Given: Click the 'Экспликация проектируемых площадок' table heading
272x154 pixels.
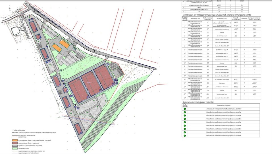Looking at the screenshot, I should (x=198, y=102).
